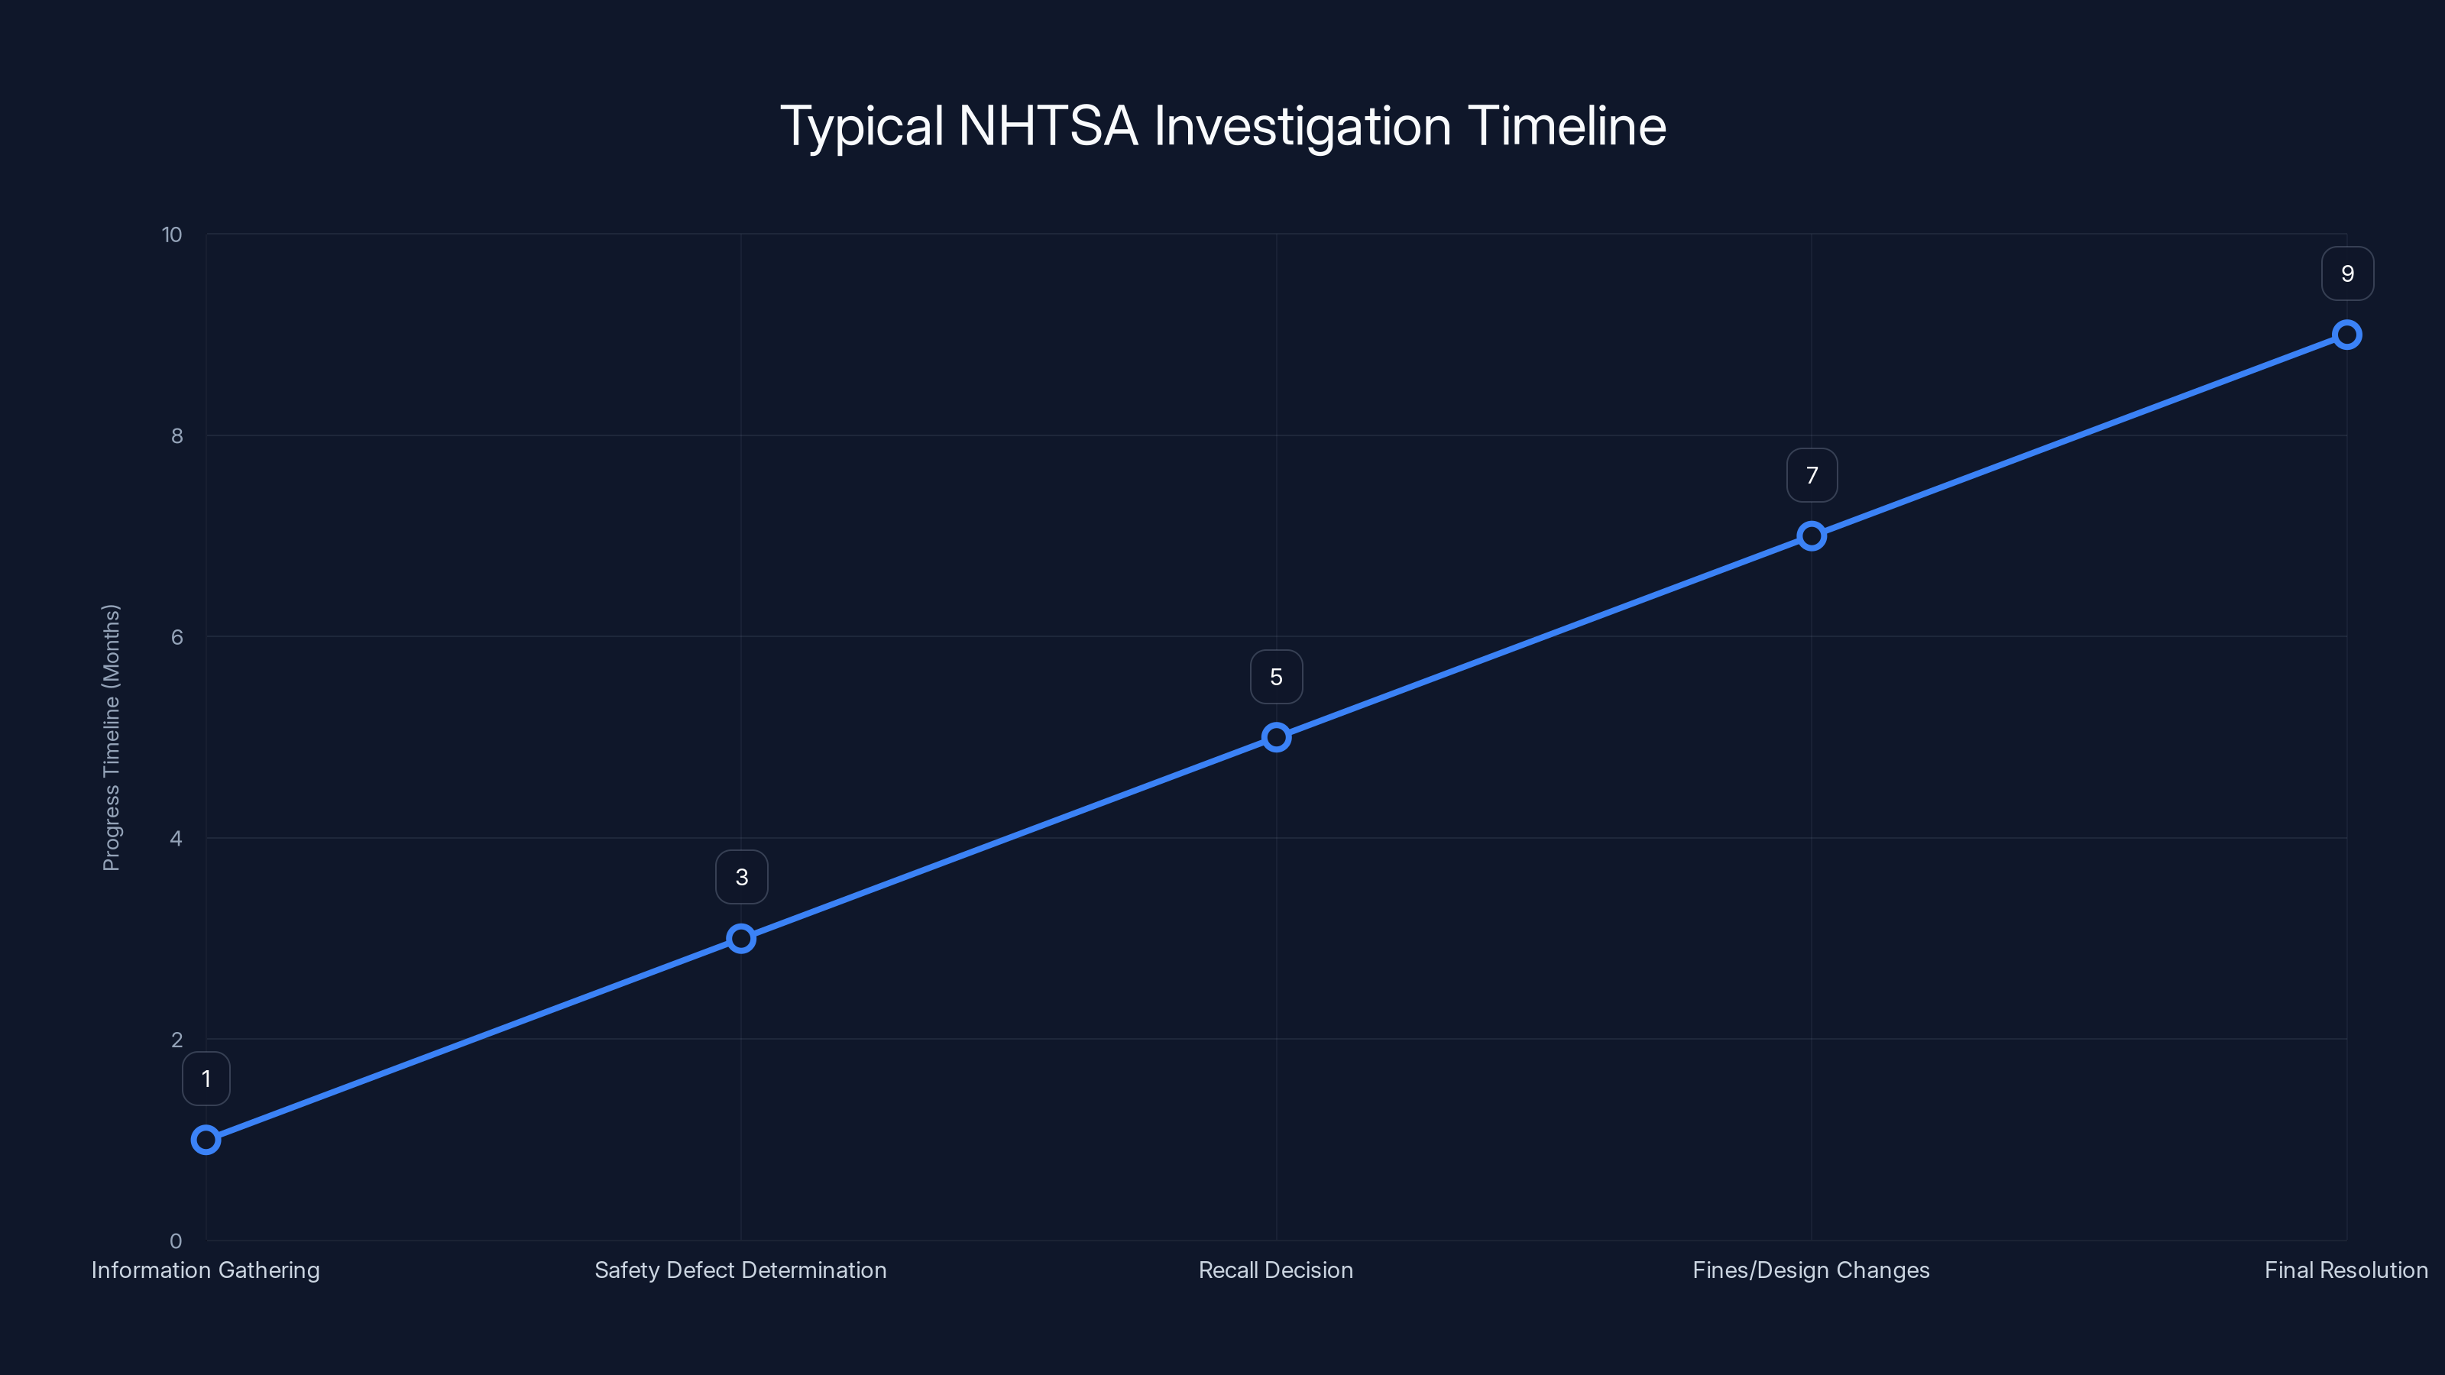Click the Safety Defect Determination data point marker

pos(741,939)
